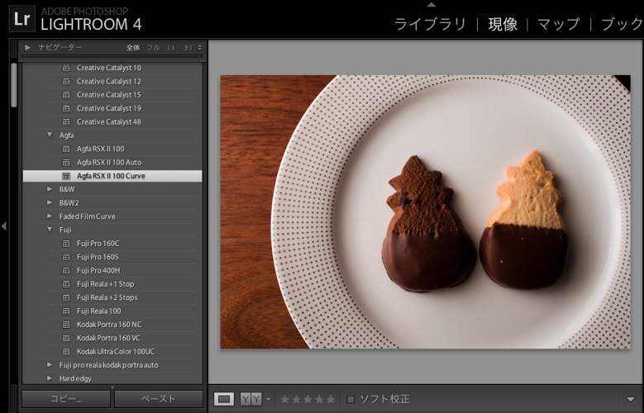Apply the Kodak Portra 160 NC preset
644x413 pixels.
click(x=109, y=325)
